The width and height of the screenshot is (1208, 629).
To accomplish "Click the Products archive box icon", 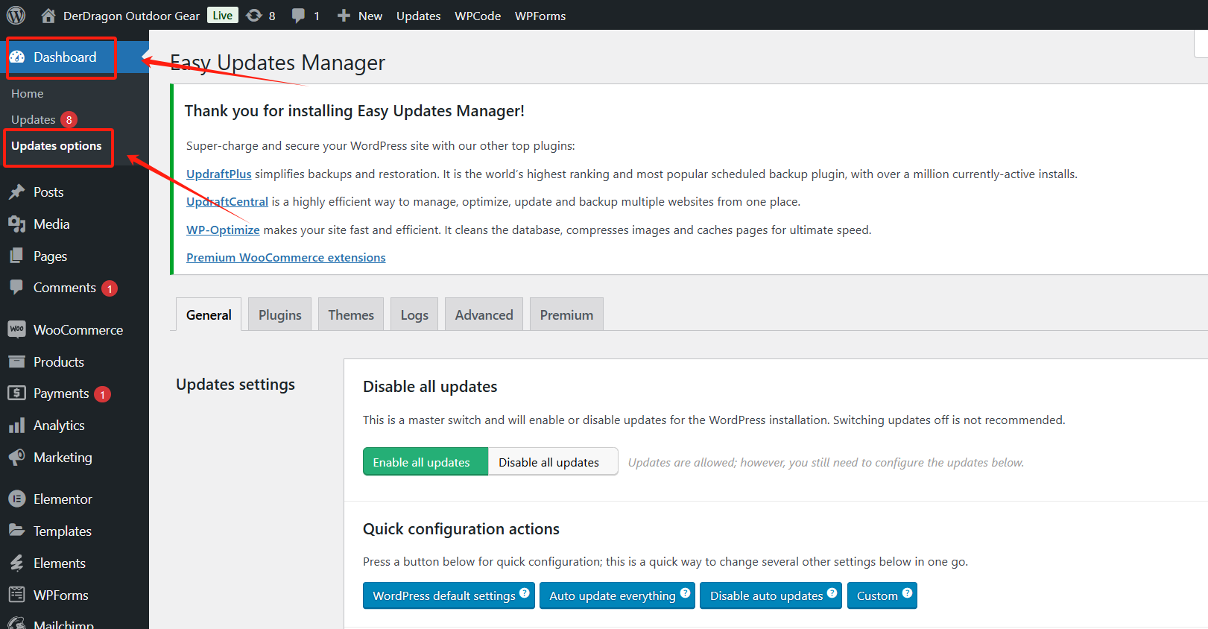I will coord(17,361).
